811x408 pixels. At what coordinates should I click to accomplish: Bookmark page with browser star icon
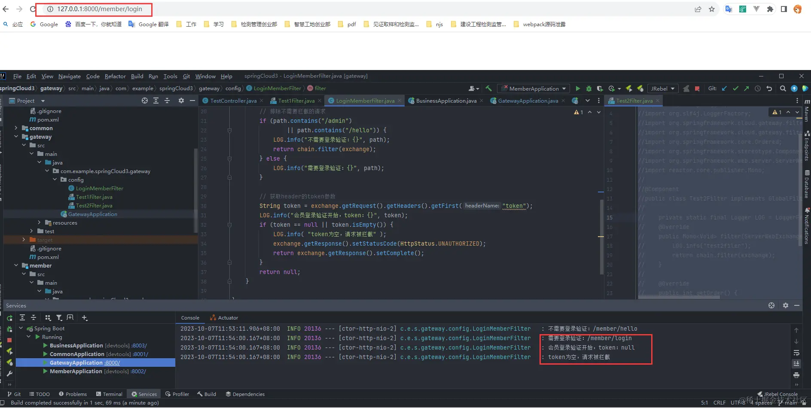pos(712,9)
